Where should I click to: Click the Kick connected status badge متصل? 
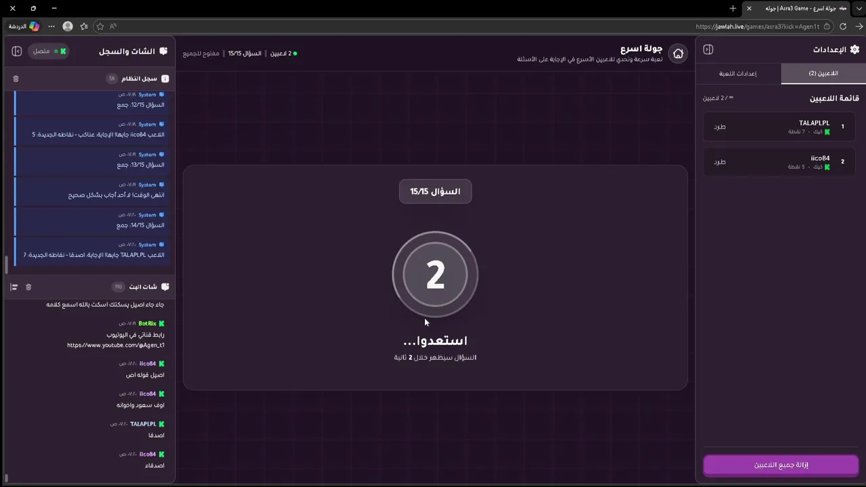(48, 51)
